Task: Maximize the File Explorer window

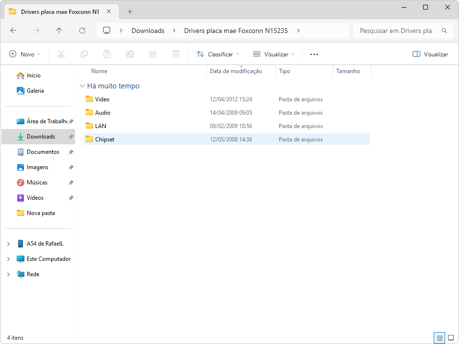Action: click(426, 7)
